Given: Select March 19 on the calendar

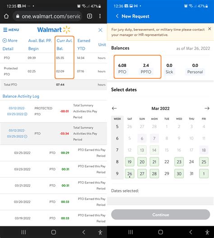Looking at the screenshot, I should (x=130, y=162).
